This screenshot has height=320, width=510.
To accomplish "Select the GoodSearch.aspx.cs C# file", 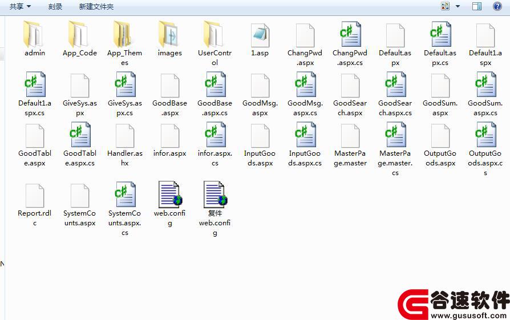I will coord(395,84).
